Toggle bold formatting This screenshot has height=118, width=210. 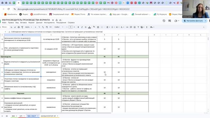(x=78, y=27)
